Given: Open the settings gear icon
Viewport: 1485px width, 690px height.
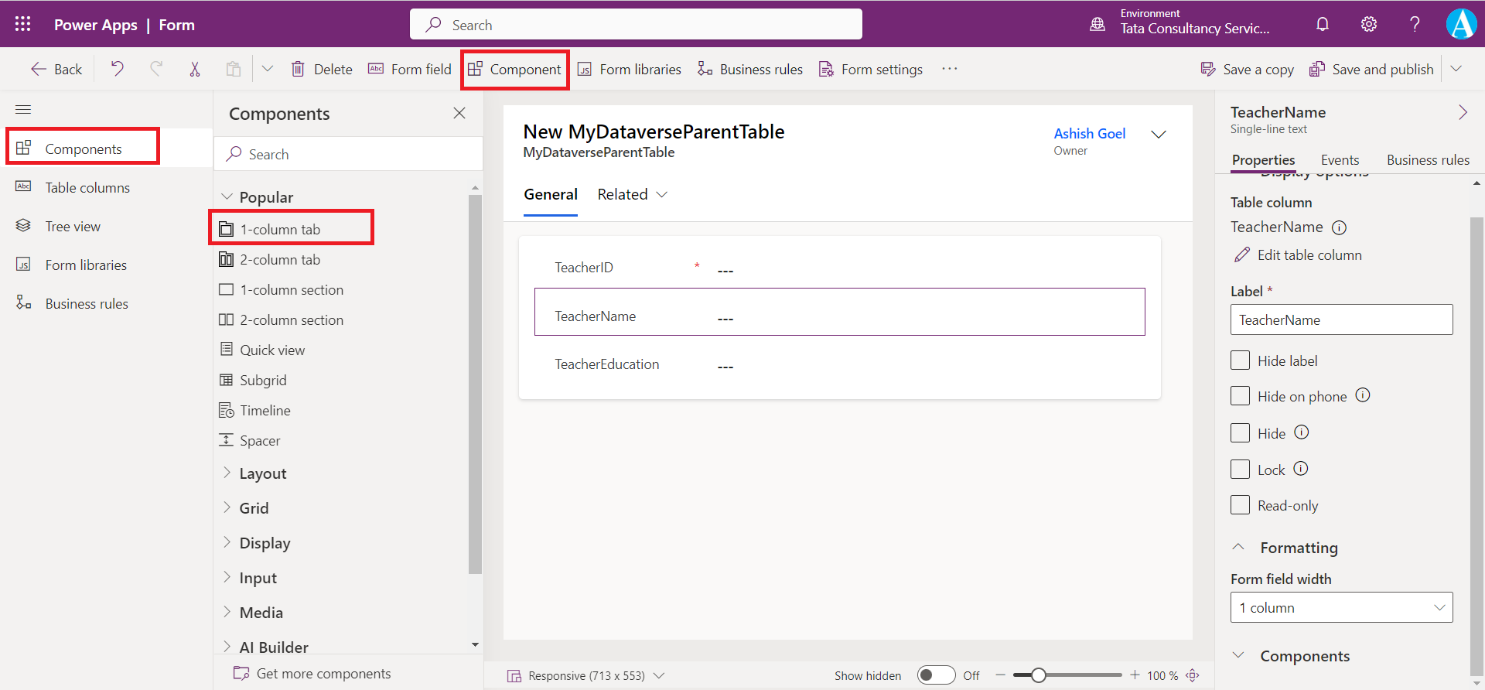Looking at the screenshot, I should [x=1369, y=24].
